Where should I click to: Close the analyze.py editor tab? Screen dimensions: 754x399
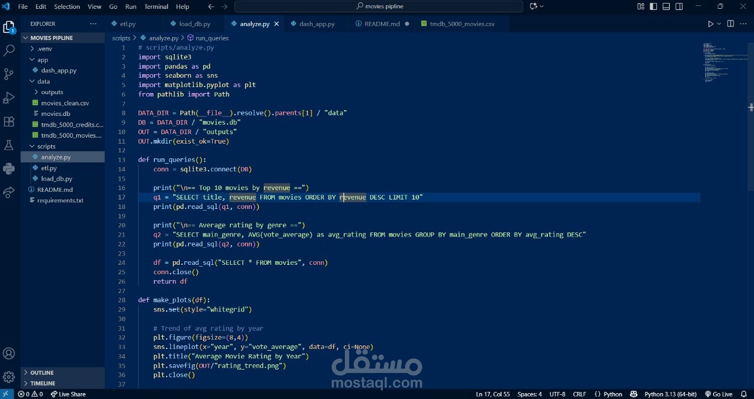click(276, 24)
